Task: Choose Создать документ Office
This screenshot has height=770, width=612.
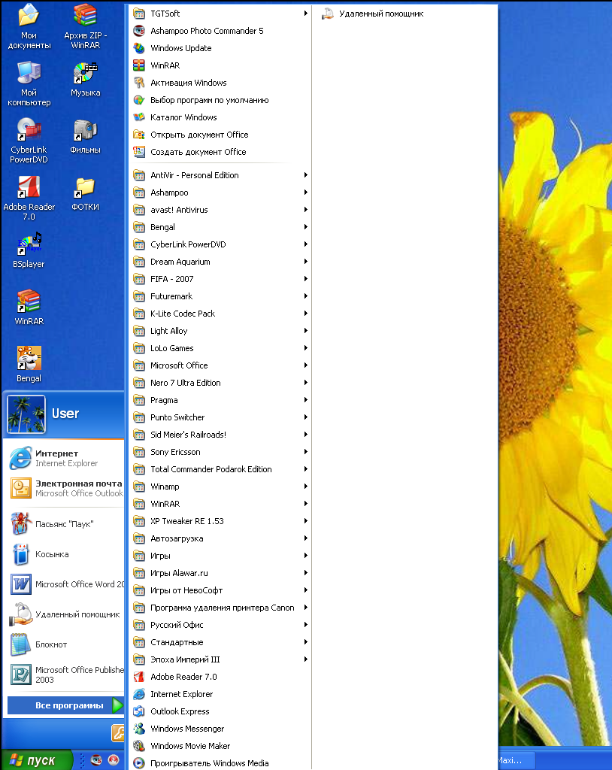Action: pos(220,152)
